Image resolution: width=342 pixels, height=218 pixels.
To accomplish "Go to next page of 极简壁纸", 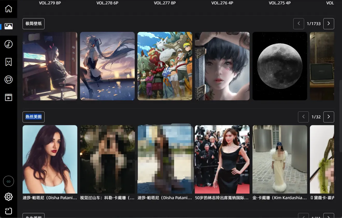I will [329, 24].
